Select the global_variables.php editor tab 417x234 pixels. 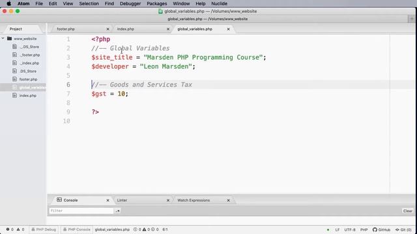(195, 29)
